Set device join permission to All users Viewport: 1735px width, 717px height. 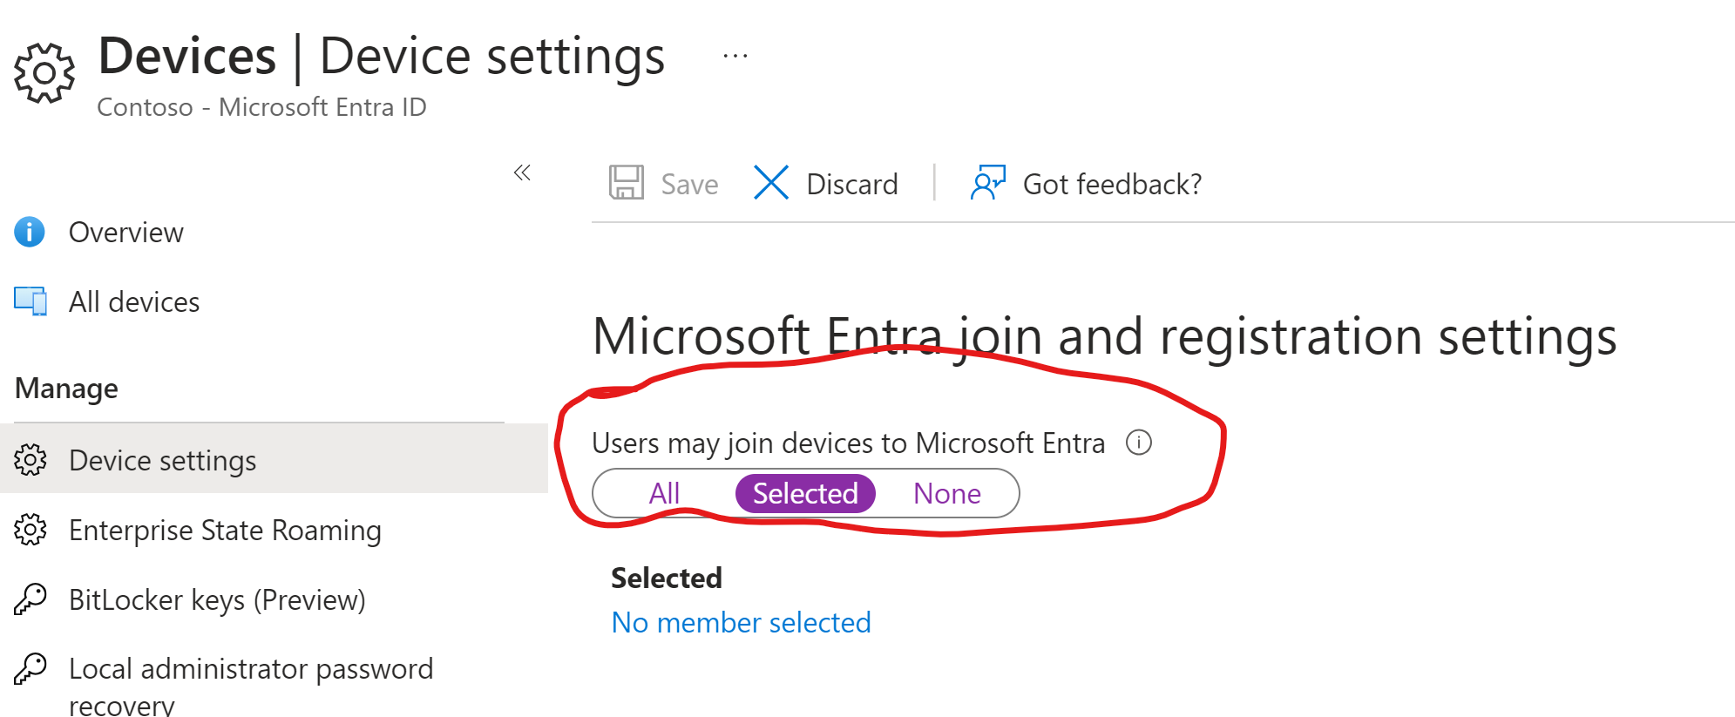pos(664,493)
